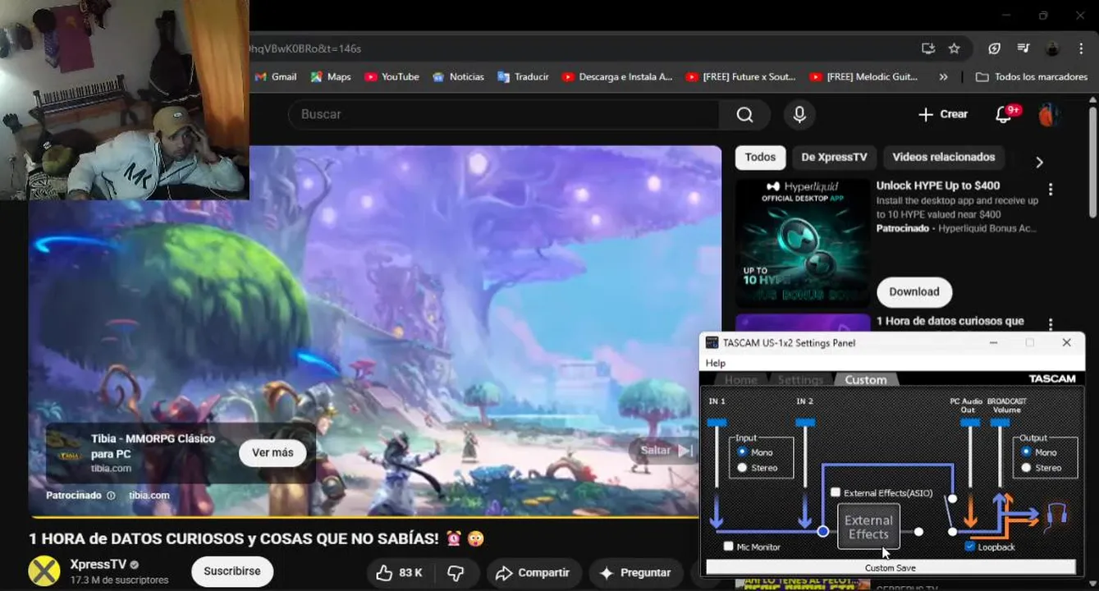Open the Chrome three-dot menu

click(1080, 48)
